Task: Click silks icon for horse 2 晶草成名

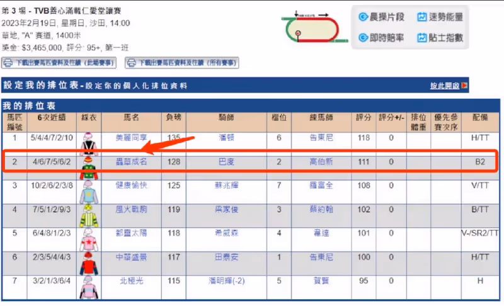Action: point(89,168)
